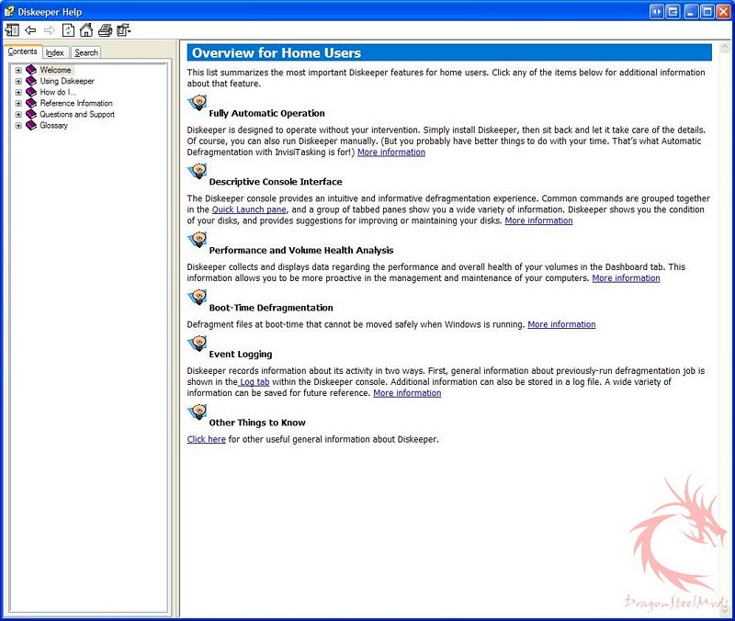Click the double-arrow title bar button
735x621 pixels.
click(x=656, y=12)
